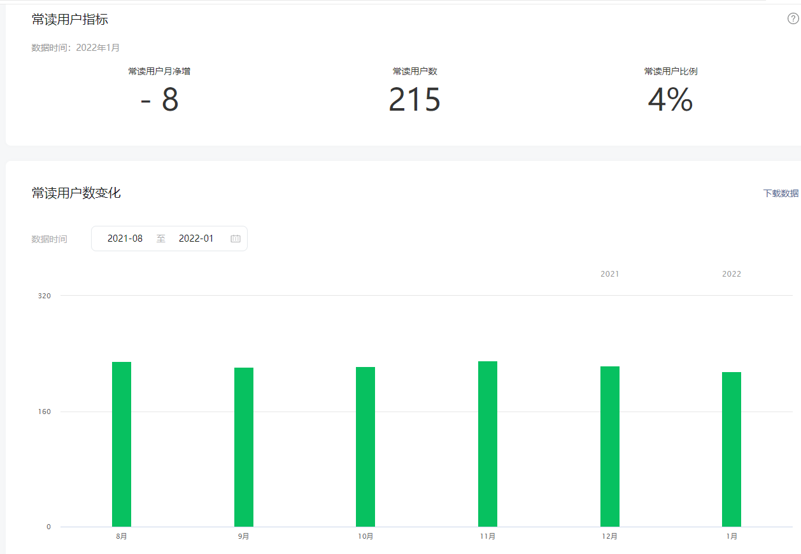Click the 0 y-axis label
801x554 pixels.
(x=48, y=527)
